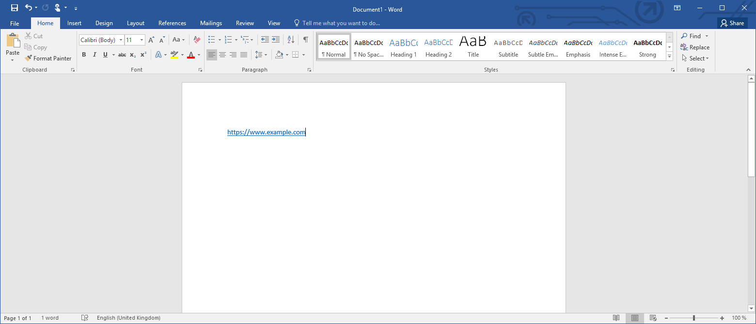The width and height of the screenshot is (756, 324).
Task: Sort the selected text
Action: [290, 40]
